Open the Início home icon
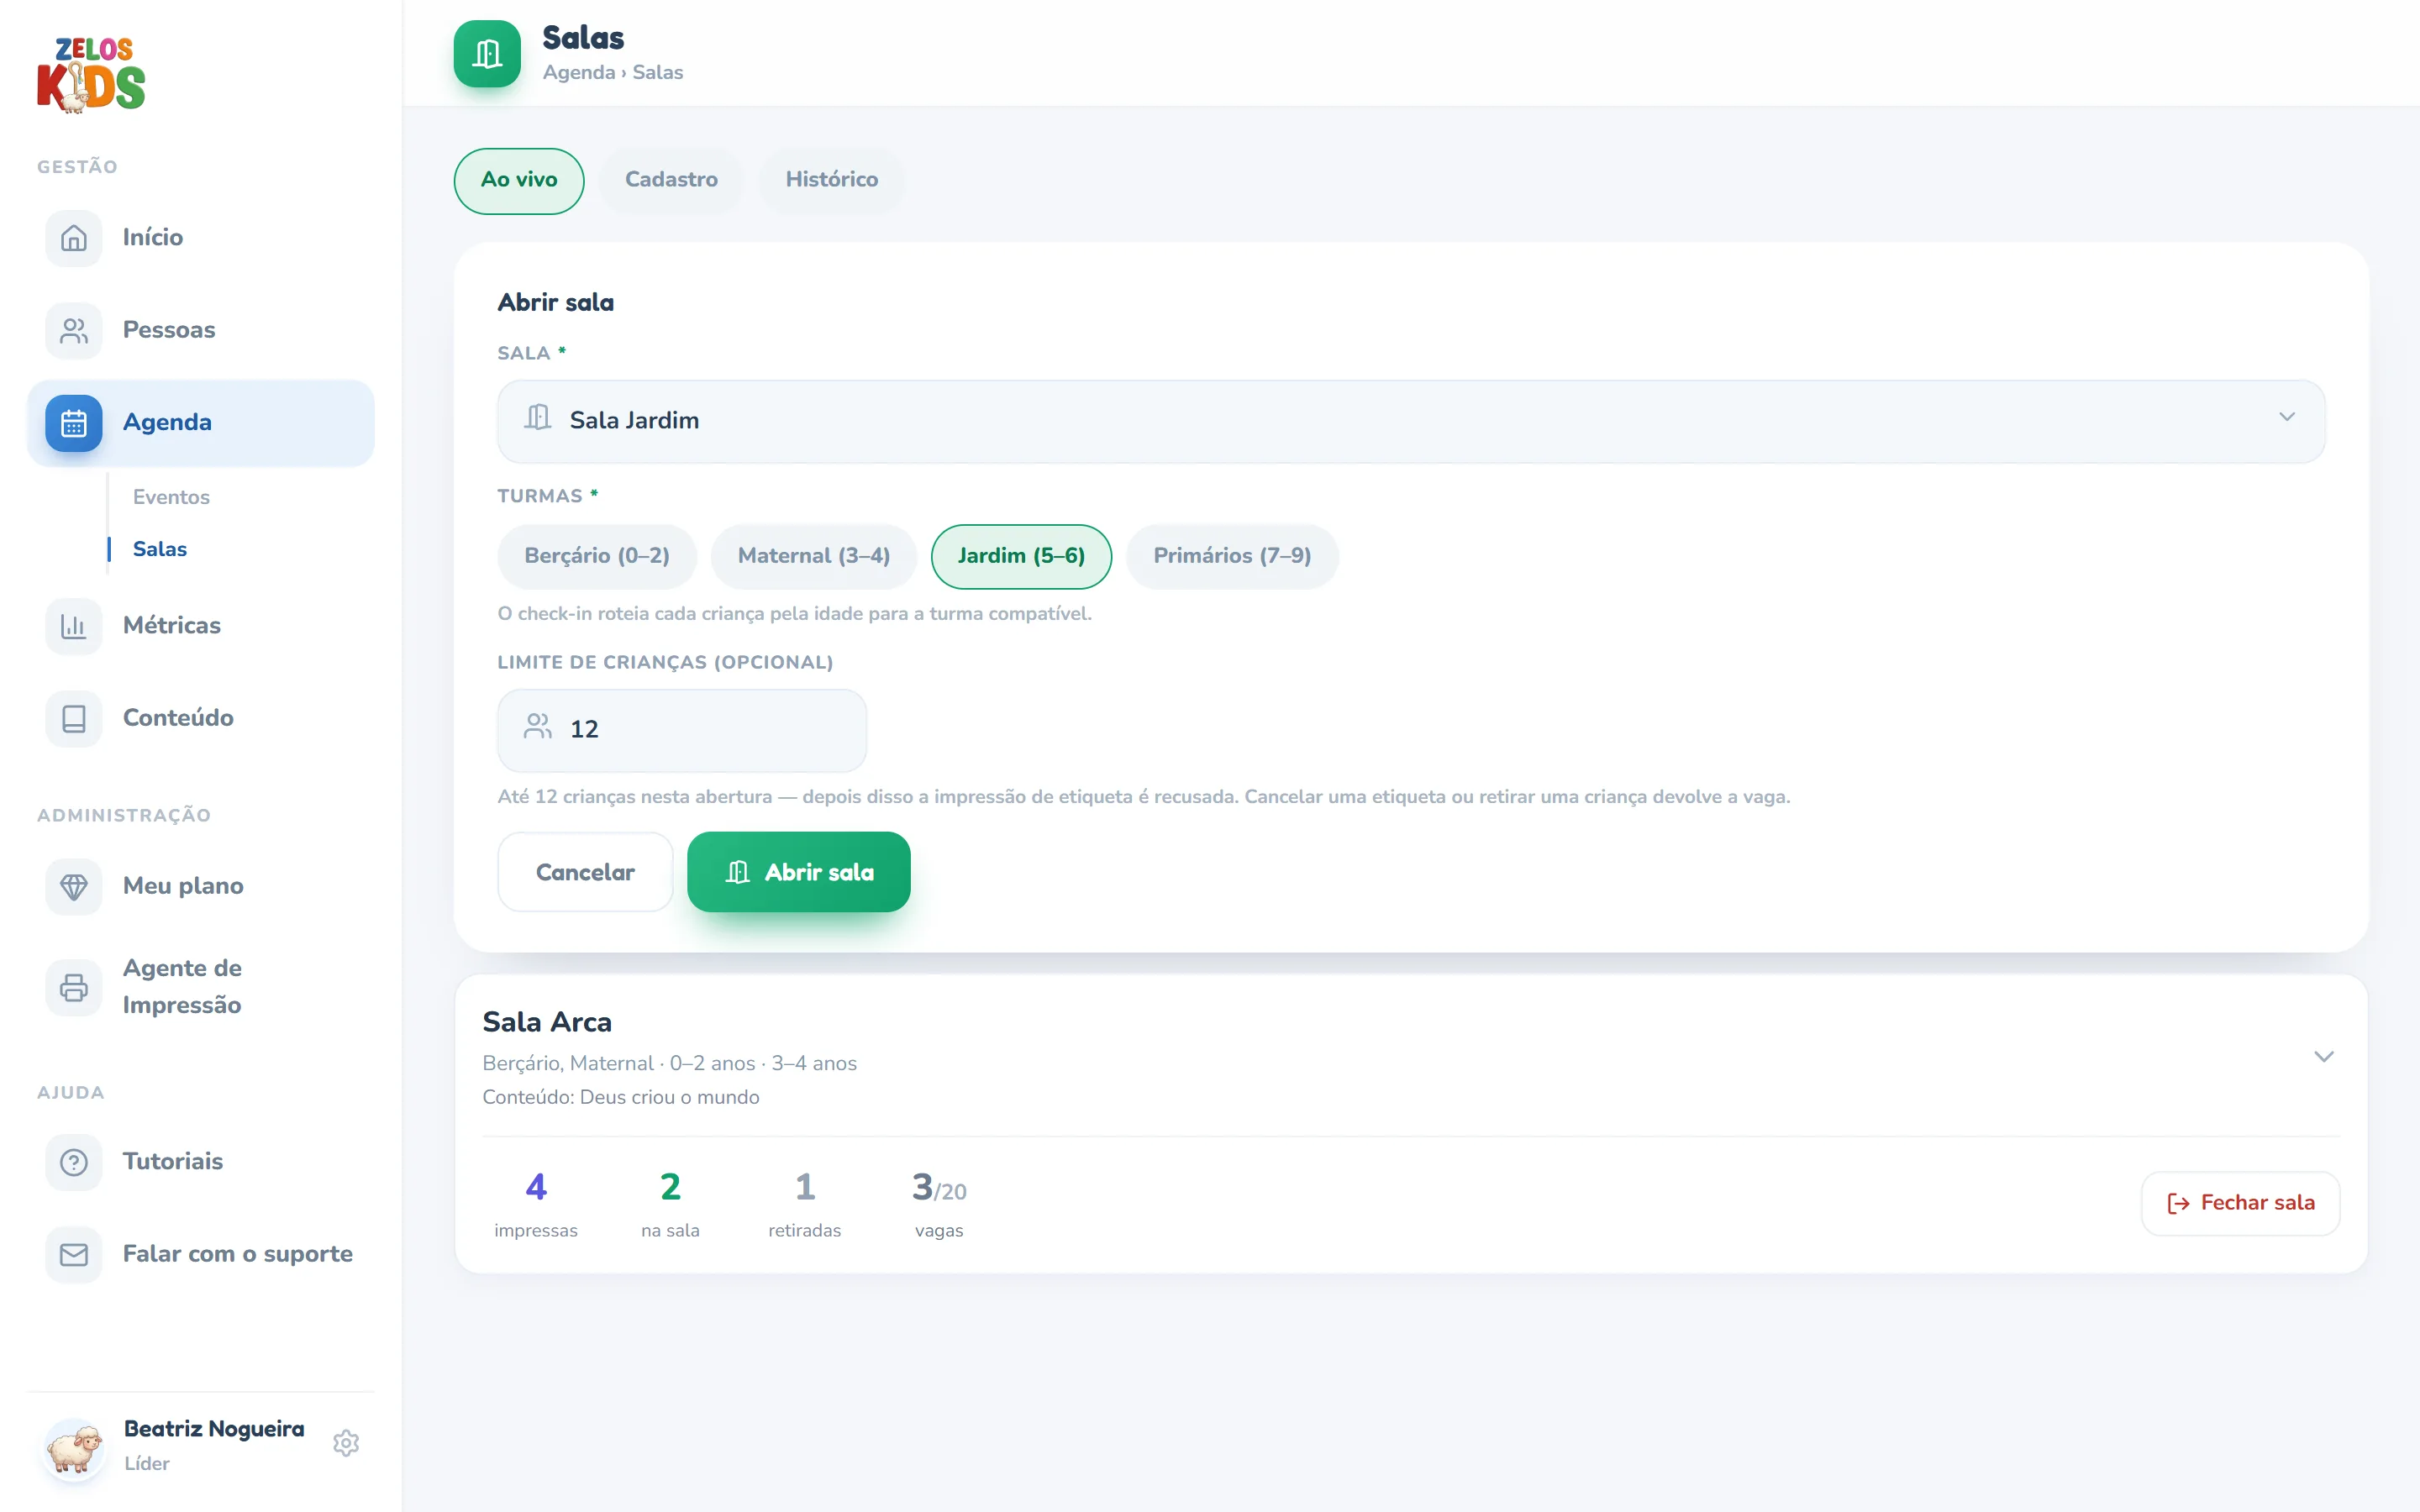 tap(73, 238)
